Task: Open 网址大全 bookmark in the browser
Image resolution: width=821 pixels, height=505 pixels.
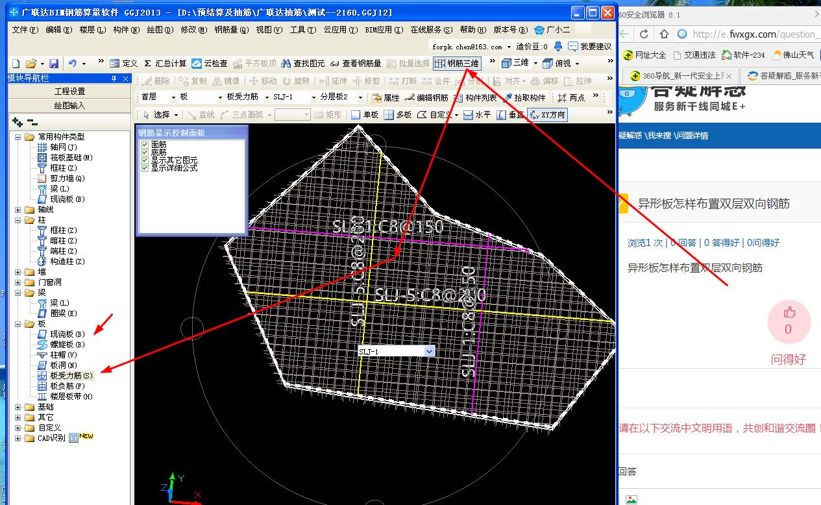Action: pyautogui.click(x=645, y=55)
